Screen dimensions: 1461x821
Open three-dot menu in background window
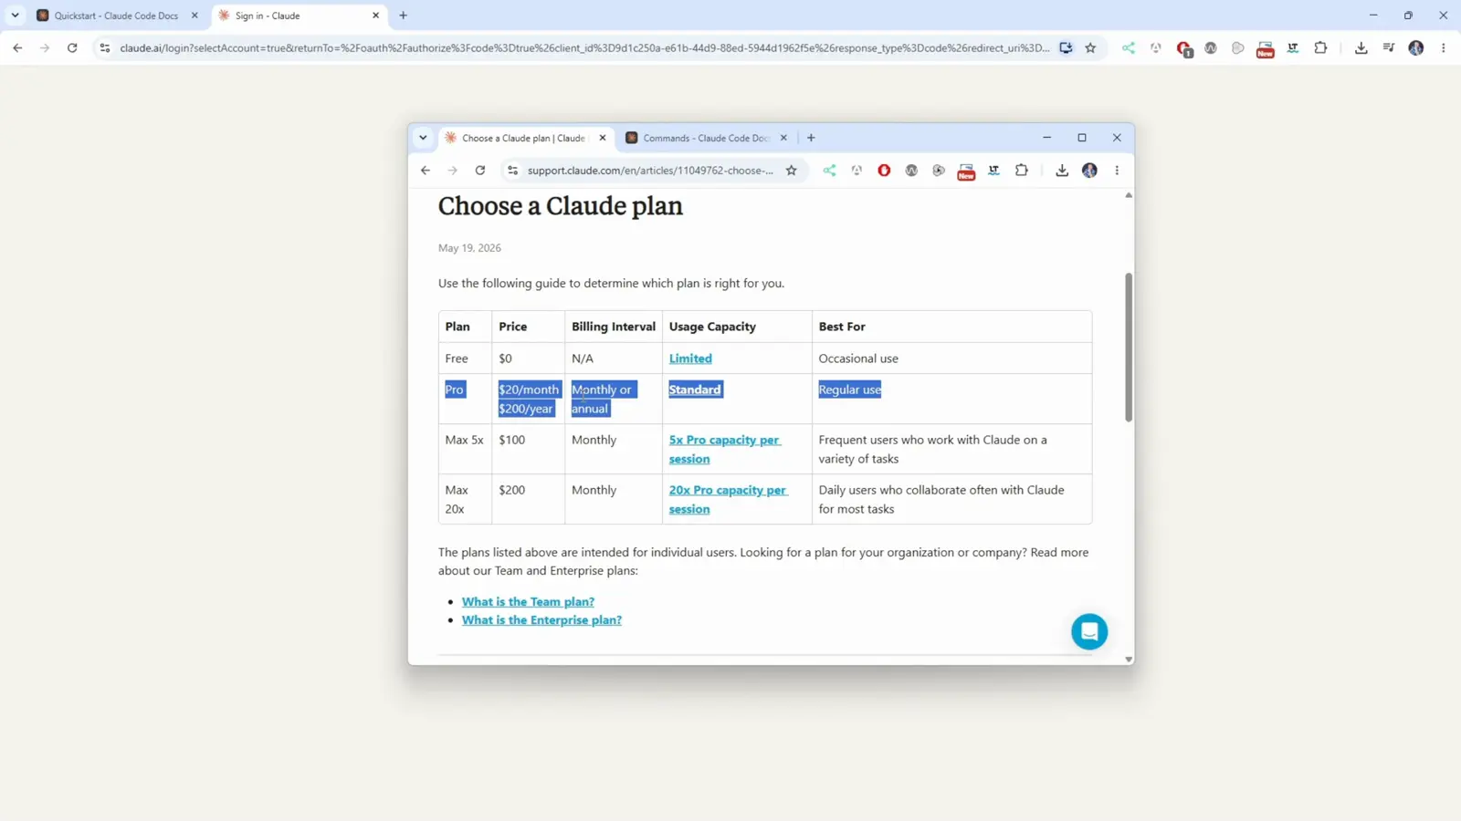[1444, 48]
